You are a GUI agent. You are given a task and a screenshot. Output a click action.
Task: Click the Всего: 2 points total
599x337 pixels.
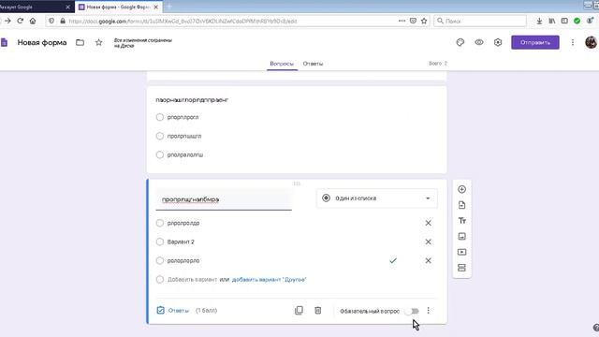[x=438, y=64]
